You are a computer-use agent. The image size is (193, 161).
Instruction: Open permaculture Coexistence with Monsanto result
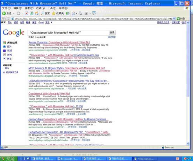click(x=69, y=119)
